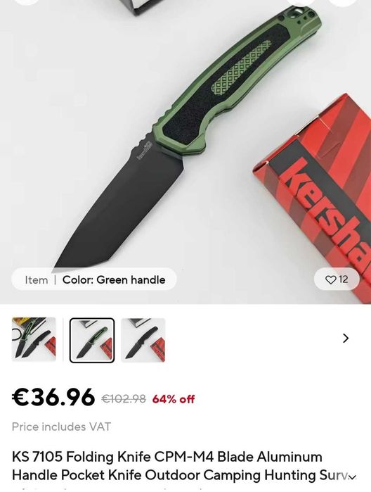Open the KS 7105 Folding Knife title
371x492 pixels.
click(x=183, y=466)
